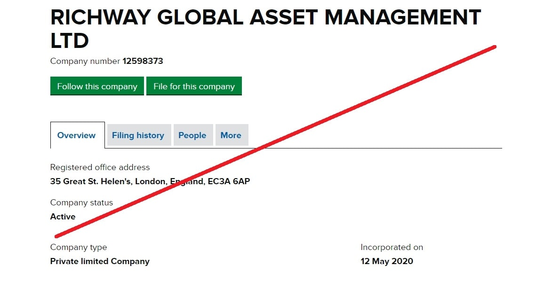Open the More tab

231,135
